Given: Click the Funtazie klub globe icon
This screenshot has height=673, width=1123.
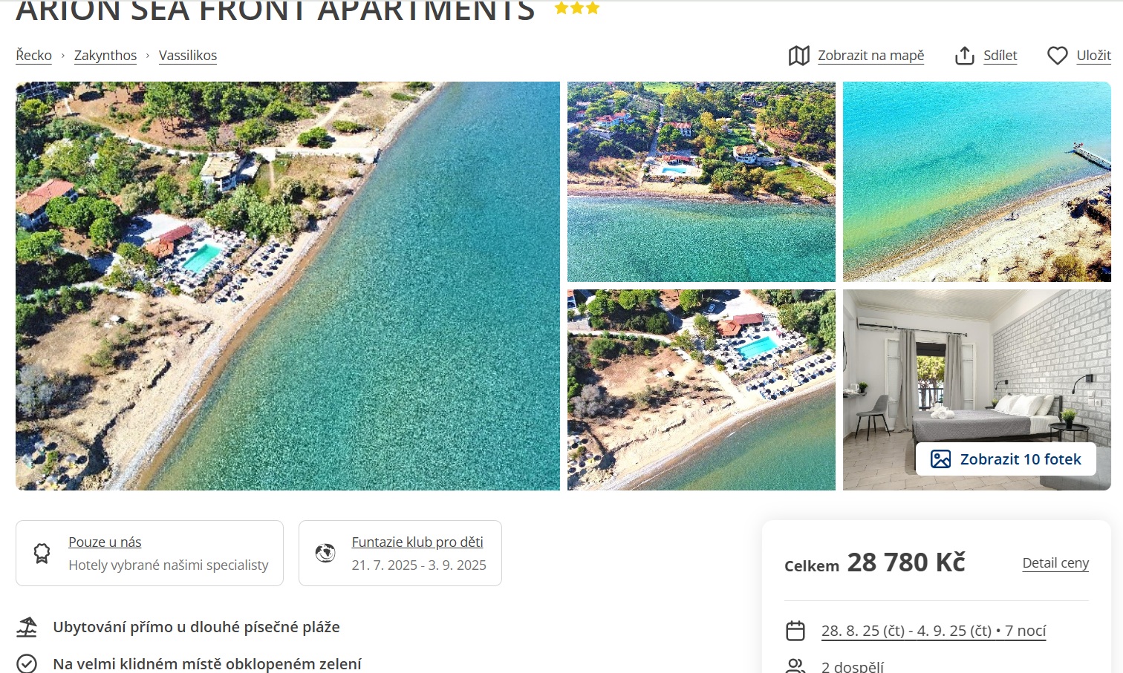Looking at the screenshot, I should point(325,553).
